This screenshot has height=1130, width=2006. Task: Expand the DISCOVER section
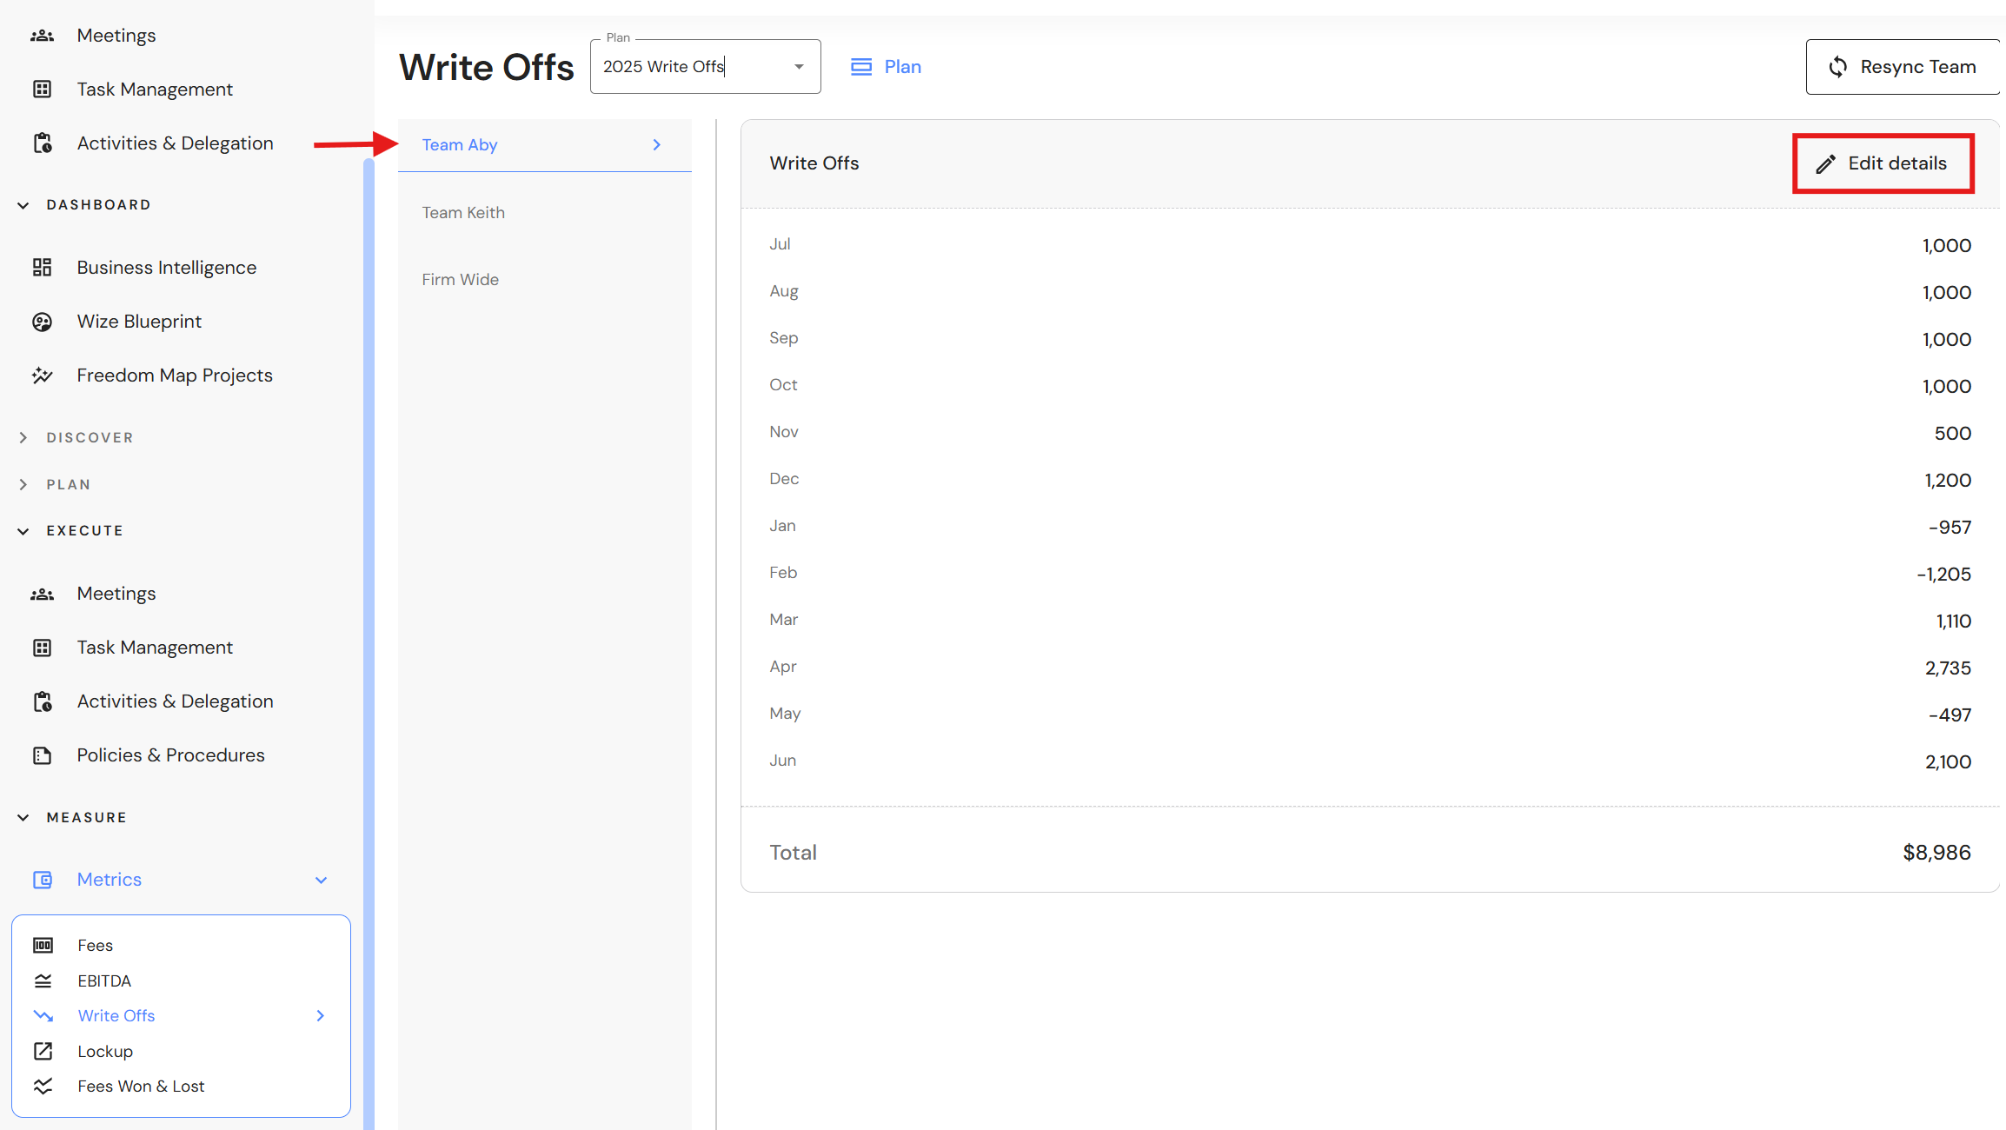(x=23, y=438)
